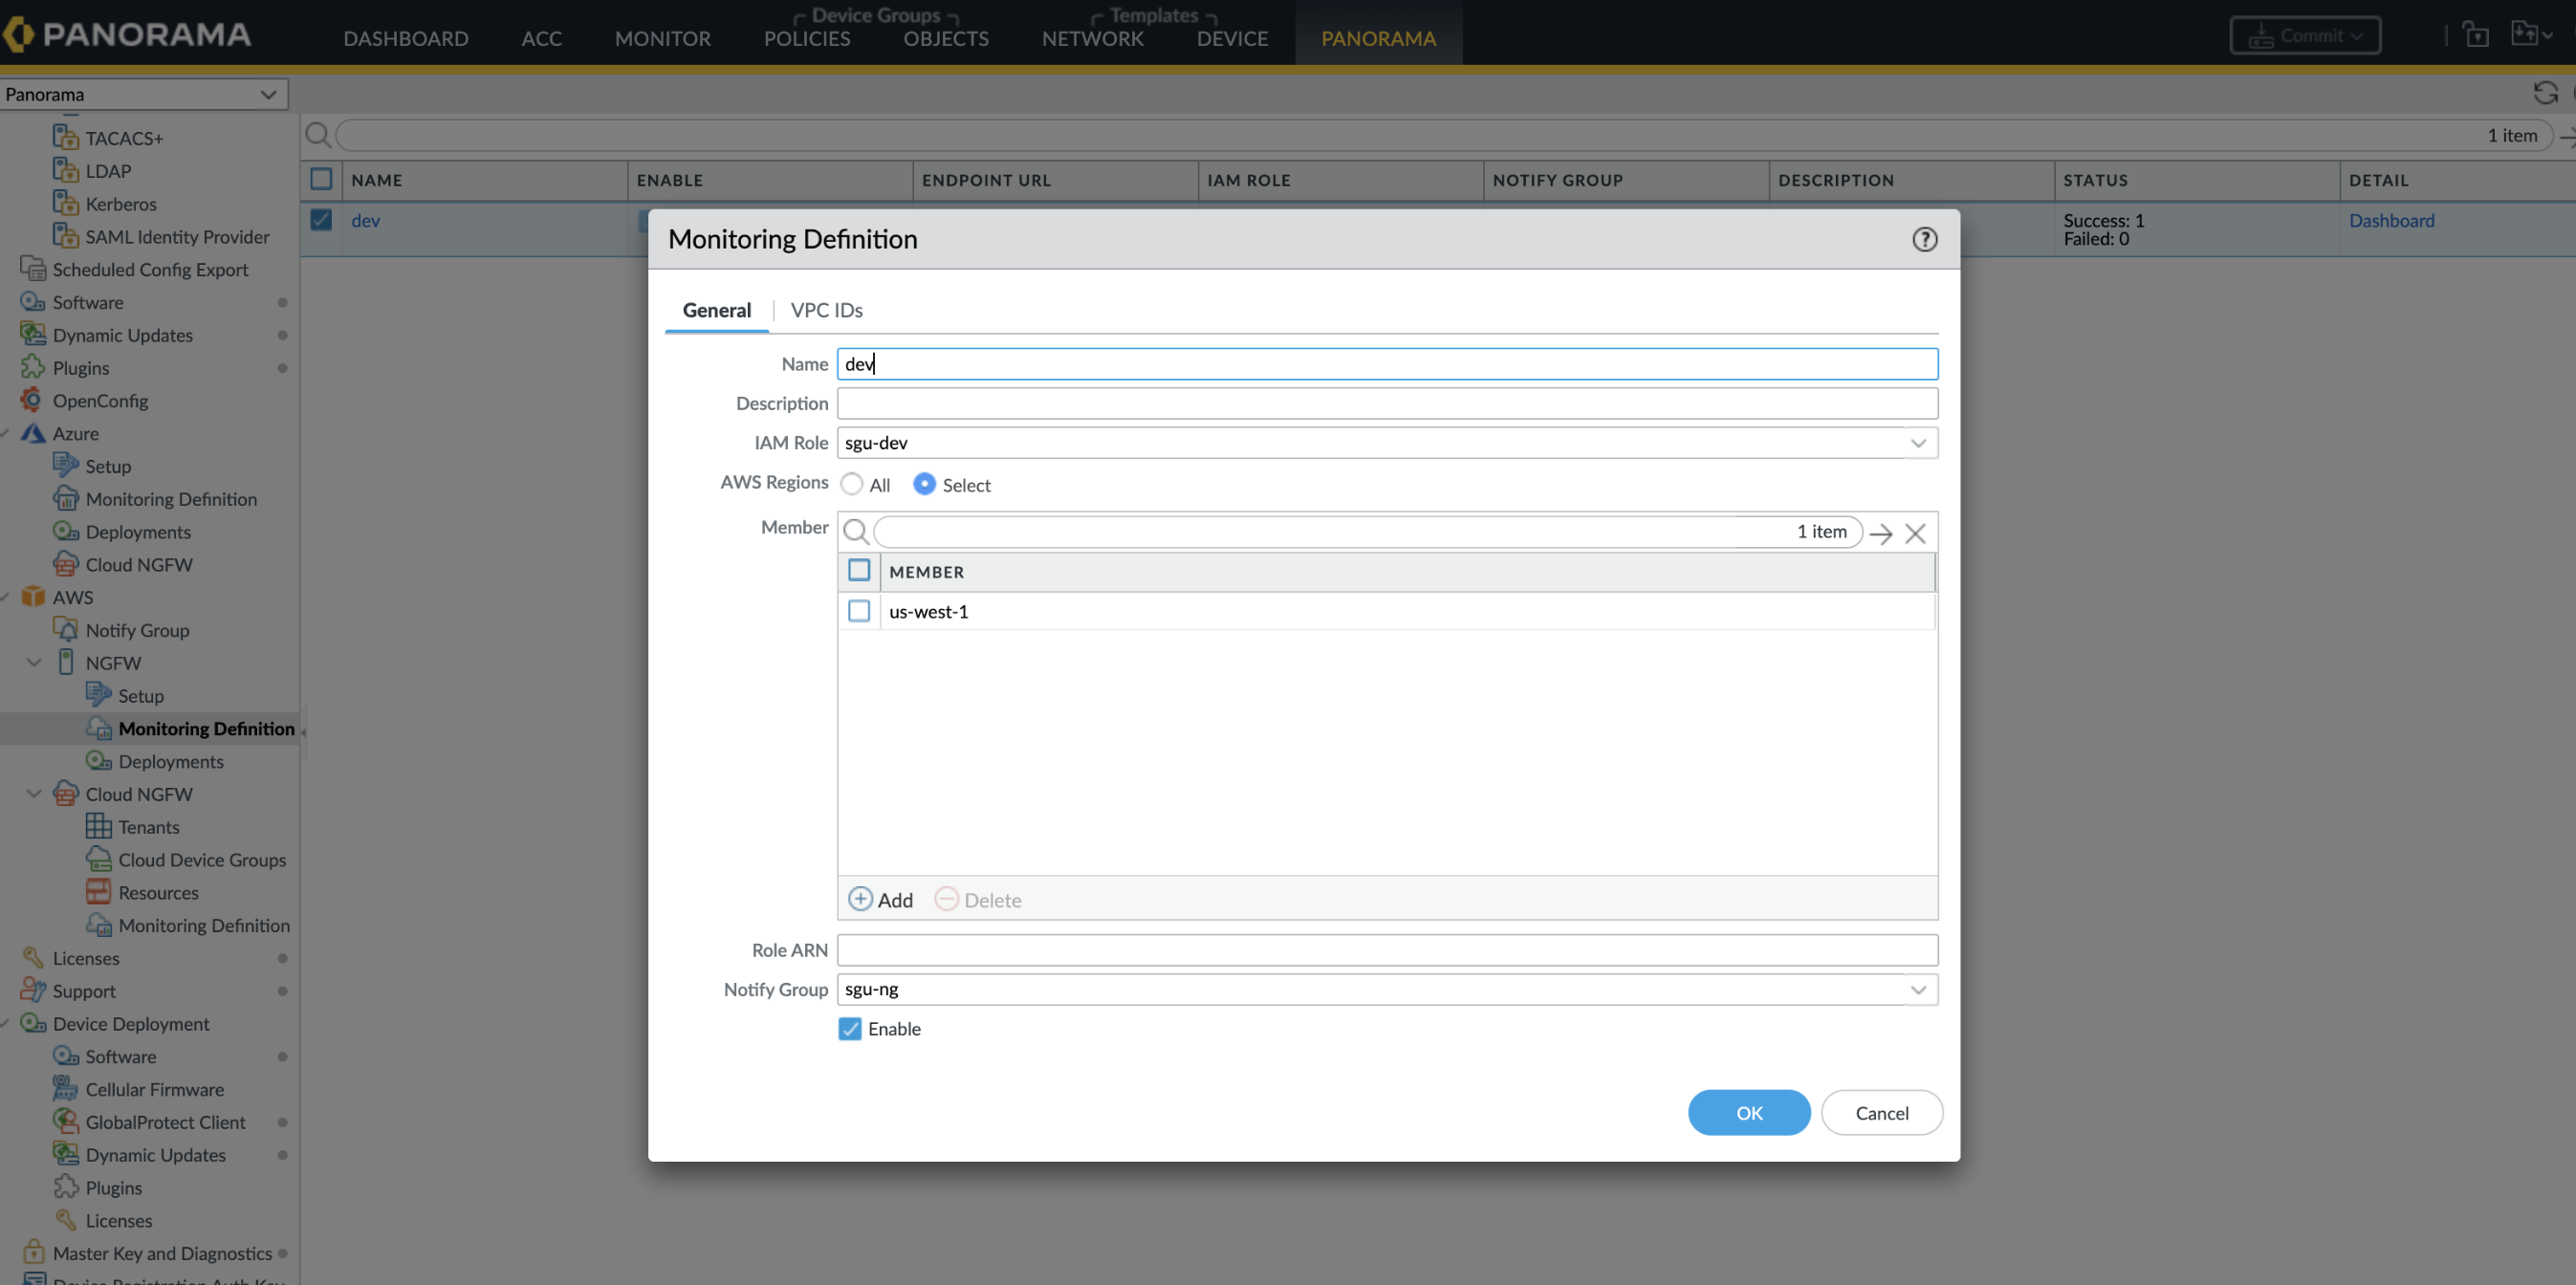Click the OK button
The image size is (2576, 1285).
(x=1748, y=1113)
